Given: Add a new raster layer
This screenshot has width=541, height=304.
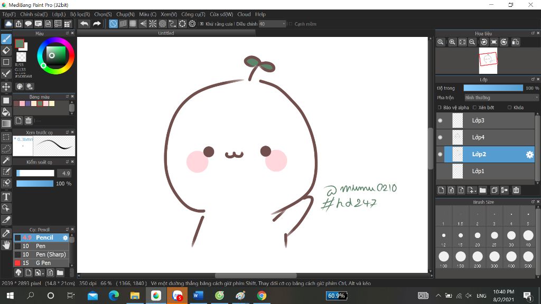Looking at the screenshot, I should [441, 190].
